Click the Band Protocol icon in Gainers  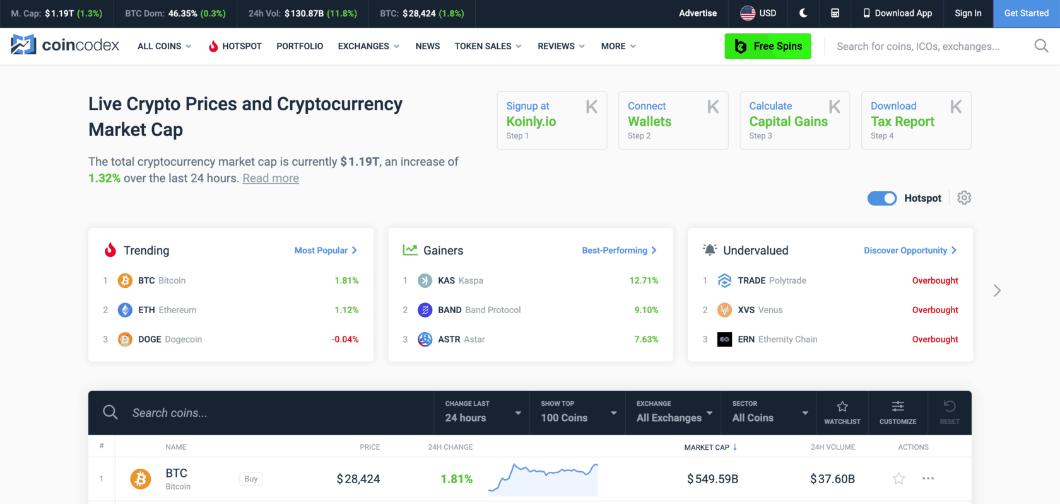click(425, 310)
